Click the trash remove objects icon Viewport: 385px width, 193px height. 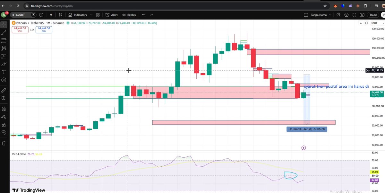click(4, 143)
